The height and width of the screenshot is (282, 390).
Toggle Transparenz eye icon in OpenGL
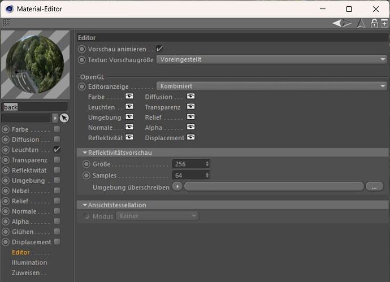(x=191, y=107)
